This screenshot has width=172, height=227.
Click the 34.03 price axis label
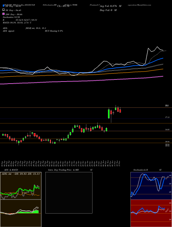tap(168, 130)
